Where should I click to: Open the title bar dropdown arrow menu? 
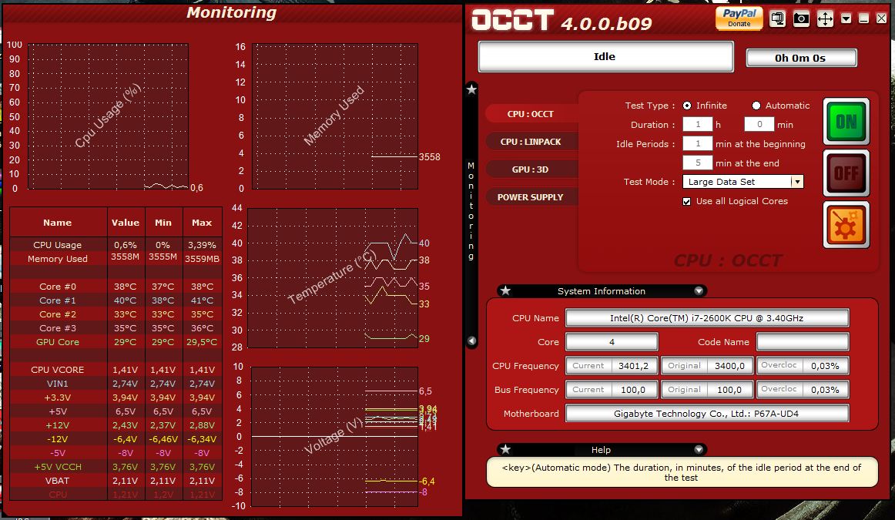pos(846,18)
